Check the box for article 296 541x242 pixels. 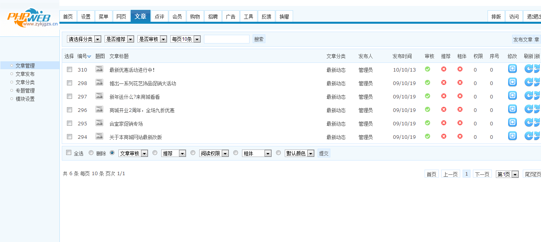[70, 110]
